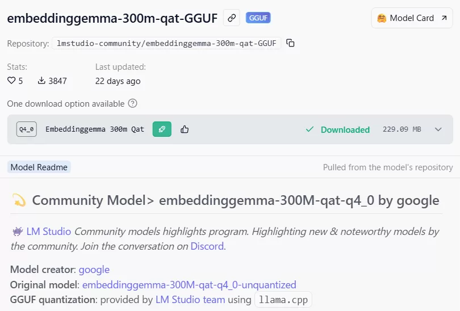Click the Embeddinggemma 300m Qat name
The image size is (460, 311).
pyautogui.click(x=94, y=129)
